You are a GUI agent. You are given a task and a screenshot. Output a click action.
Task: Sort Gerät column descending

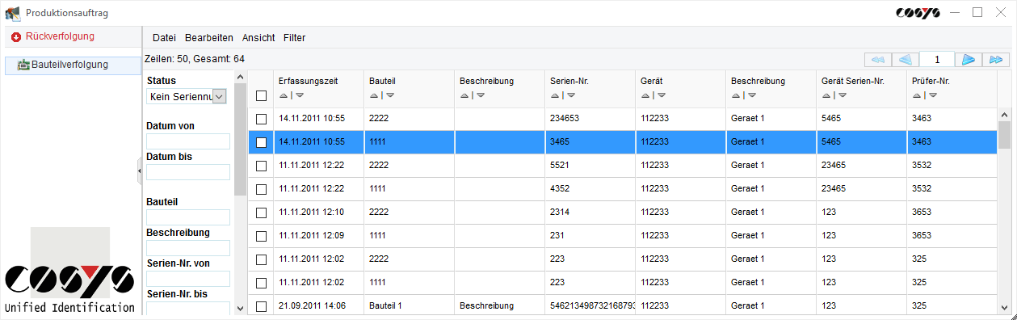661,95
